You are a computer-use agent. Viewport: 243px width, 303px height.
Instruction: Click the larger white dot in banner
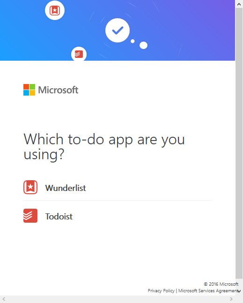(143, 45)
